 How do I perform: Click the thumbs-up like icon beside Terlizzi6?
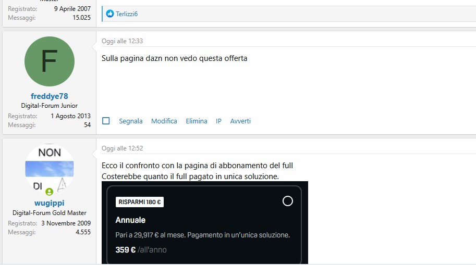coord(110,14)
